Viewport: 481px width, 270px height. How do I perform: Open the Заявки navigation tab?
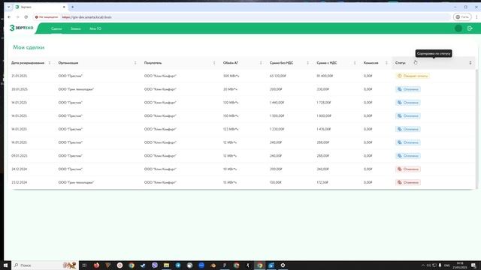coord(75,28)
